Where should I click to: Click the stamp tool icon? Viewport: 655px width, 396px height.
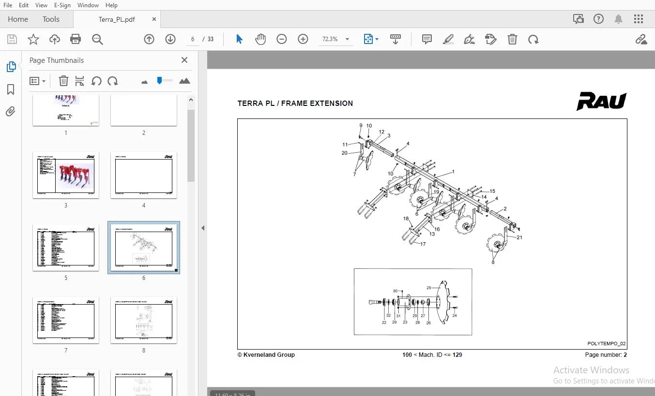[491, 39]
